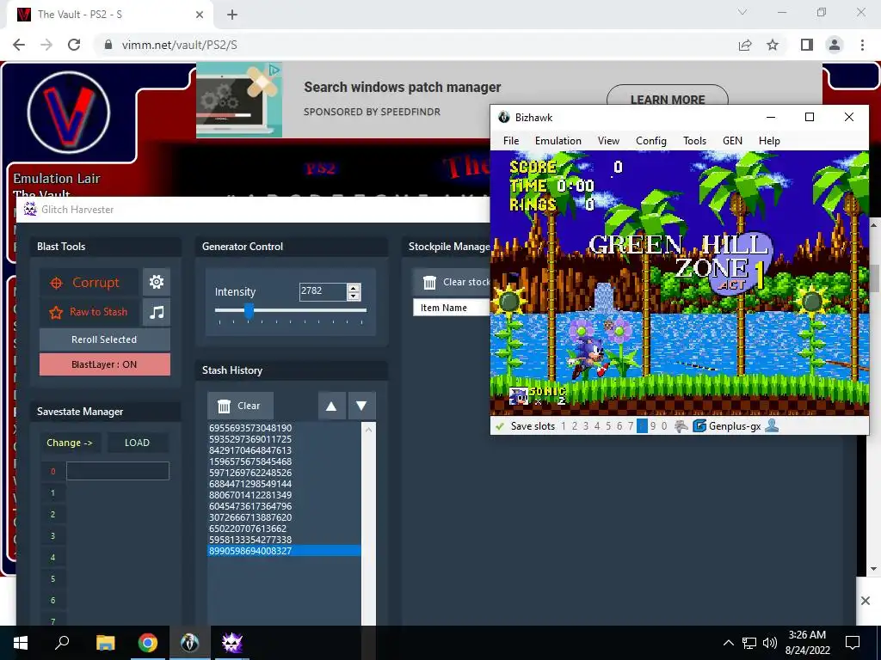Click the music note icon button
The height and width of the screenshot is (660, 881).
(x=157, y=312)
